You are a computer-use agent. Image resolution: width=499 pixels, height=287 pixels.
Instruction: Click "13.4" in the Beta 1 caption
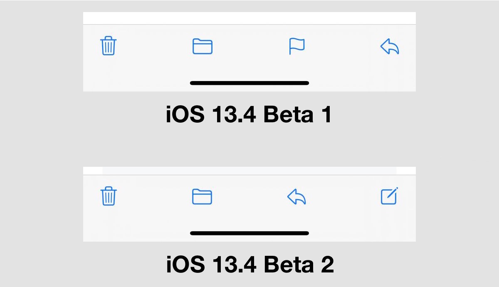pyautogui.click(x=233, y=115)
